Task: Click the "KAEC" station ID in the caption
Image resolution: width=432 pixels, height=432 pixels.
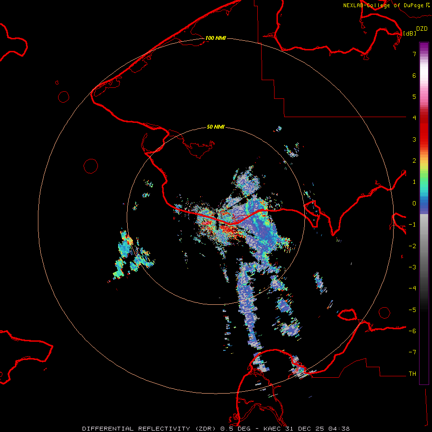Action: [272, 429]
